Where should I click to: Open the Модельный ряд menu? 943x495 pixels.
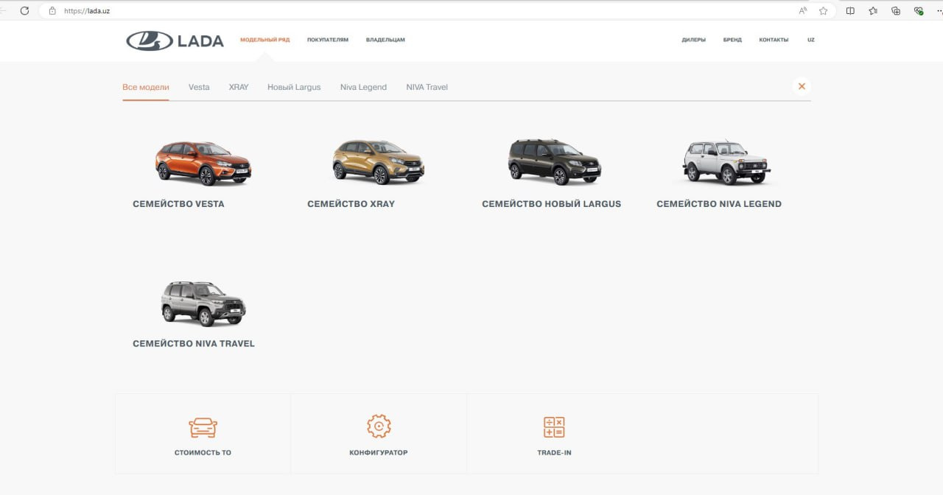coord(264,40)
